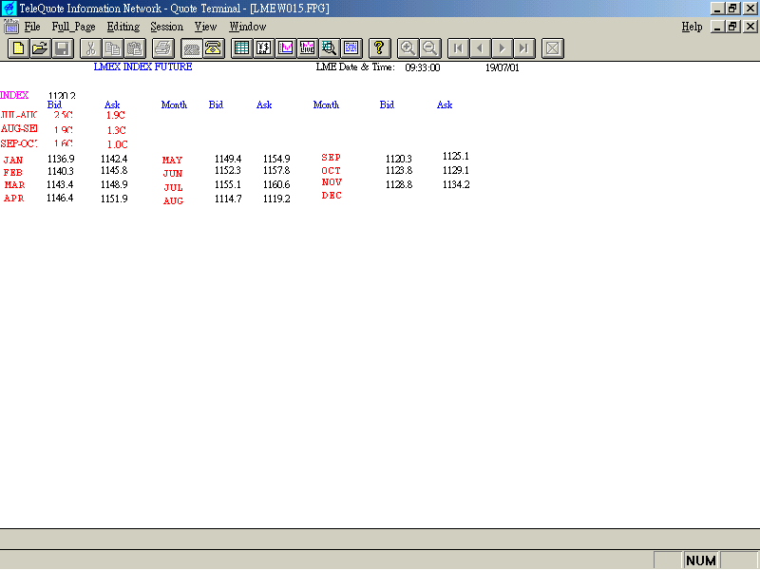Viewport: 760px width, 570px height.
Task: Click the NUM indicator in status bar
Action: click(701, 560)
